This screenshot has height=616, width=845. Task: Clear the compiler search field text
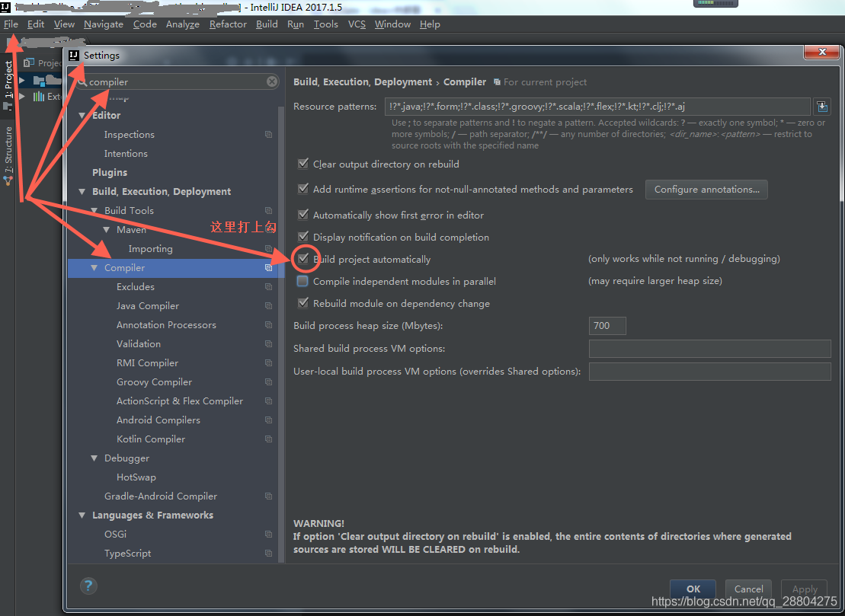coord(272,81)
